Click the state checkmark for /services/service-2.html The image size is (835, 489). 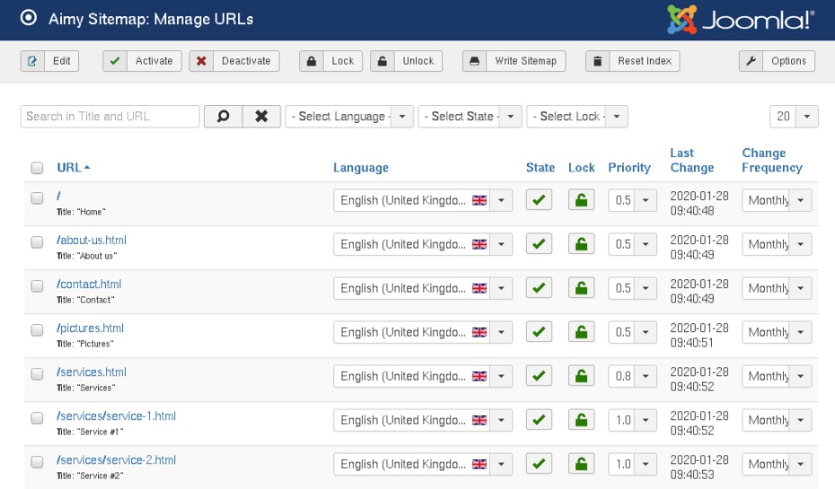point(539,464)
